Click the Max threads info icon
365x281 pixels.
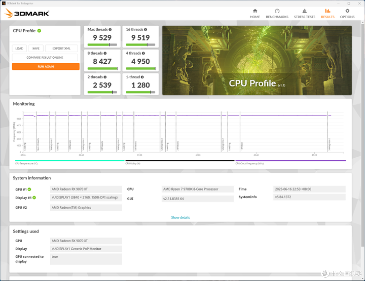click(110, 30)
